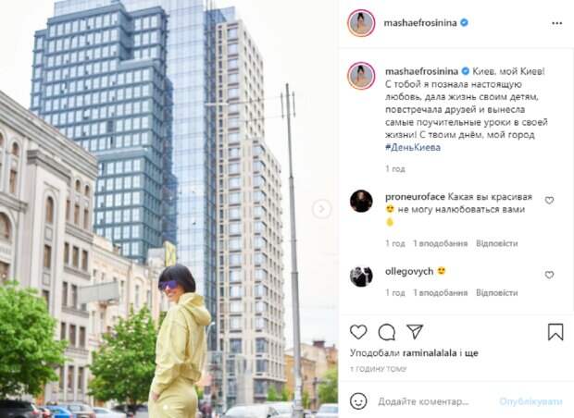The width and height of the screenshot is (574, 418).
Task: Click the #ДеньКиева hashtag
Action: [x=413, y=147]
